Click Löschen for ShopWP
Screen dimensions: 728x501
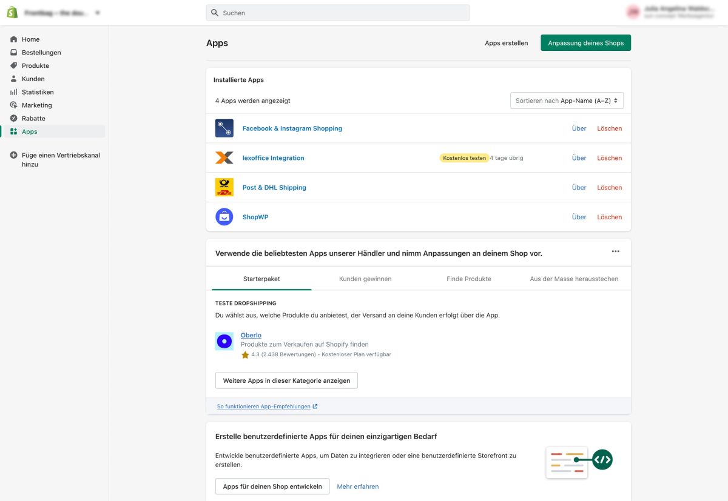pyautogui.click(x=610, y=217)
